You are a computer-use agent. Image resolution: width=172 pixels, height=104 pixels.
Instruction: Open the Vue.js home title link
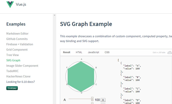[x=21, y=4]
